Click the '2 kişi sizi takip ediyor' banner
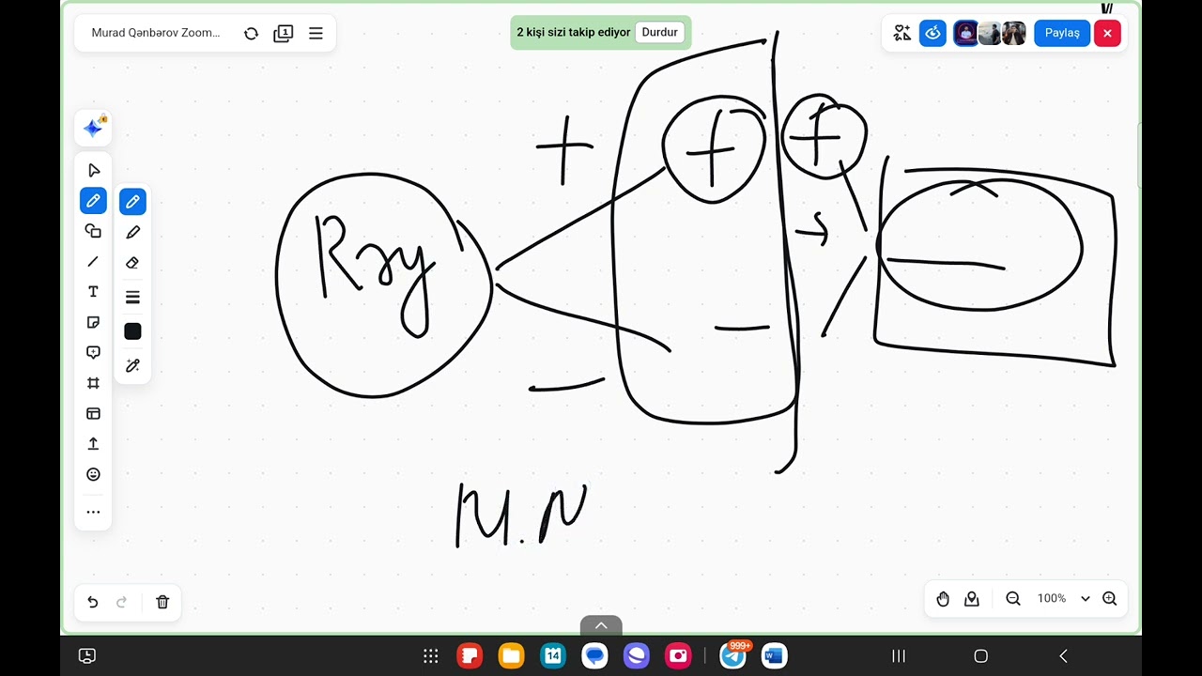1202x676 pixels. tap(574, 32)
